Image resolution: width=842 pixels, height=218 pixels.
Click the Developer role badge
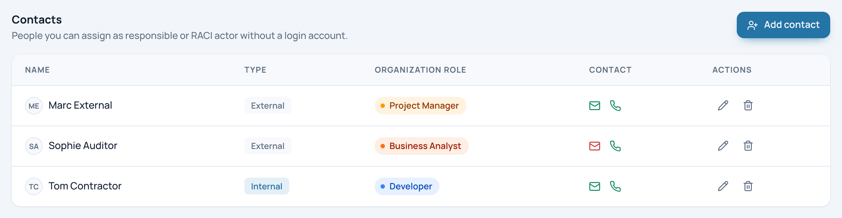[x=407, y=186]
